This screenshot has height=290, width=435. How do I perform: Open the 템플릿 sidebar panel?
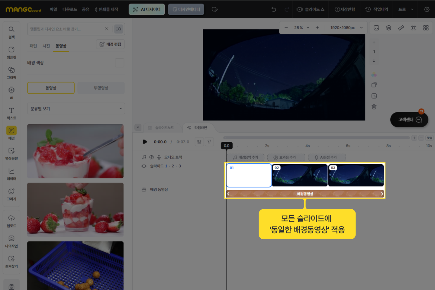point(11,53)
